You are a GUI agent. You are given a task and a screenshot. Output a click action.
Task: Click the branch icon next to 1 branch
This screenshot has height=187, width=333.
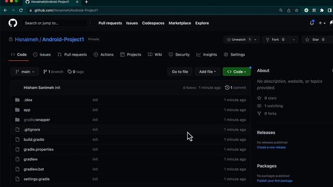(45, 72)
